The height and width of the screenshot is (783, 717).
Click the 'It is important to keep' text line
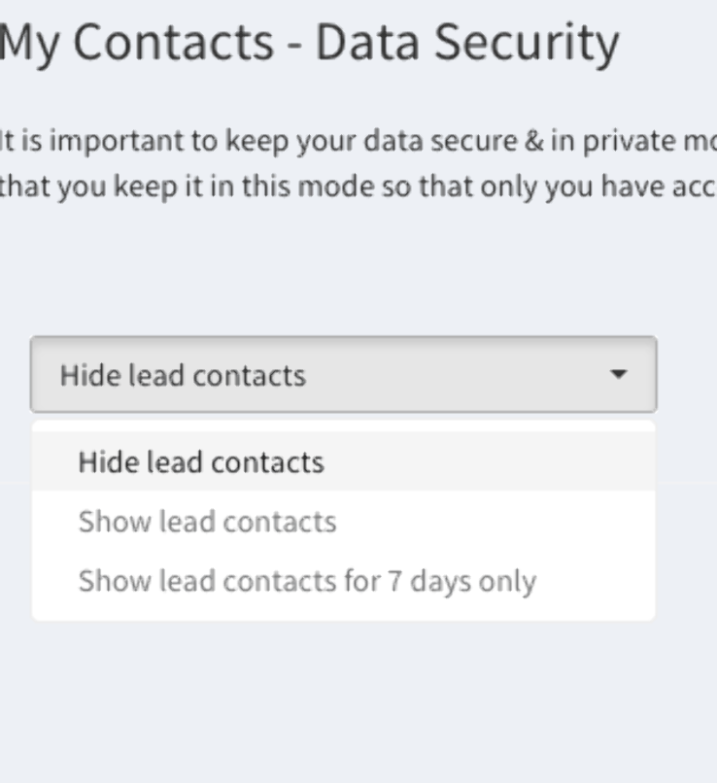click(x=358, y=141)
